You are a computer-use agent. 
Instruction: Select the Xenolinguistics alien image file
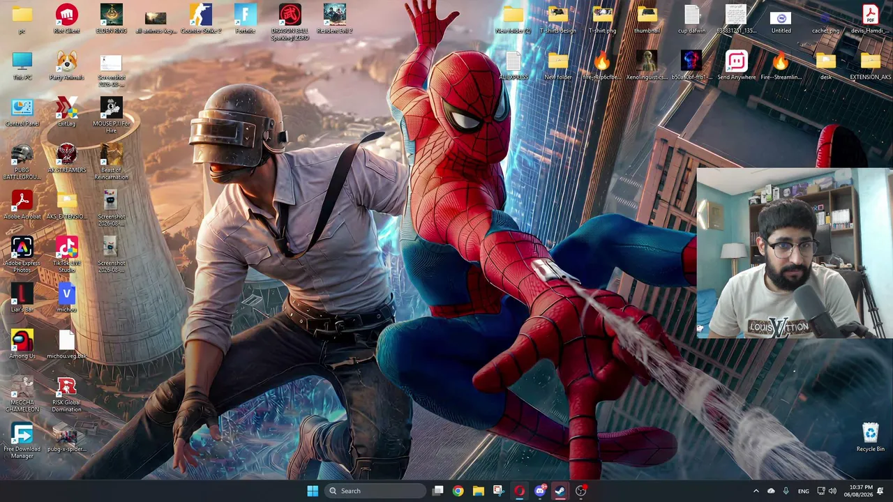point(647,66)
